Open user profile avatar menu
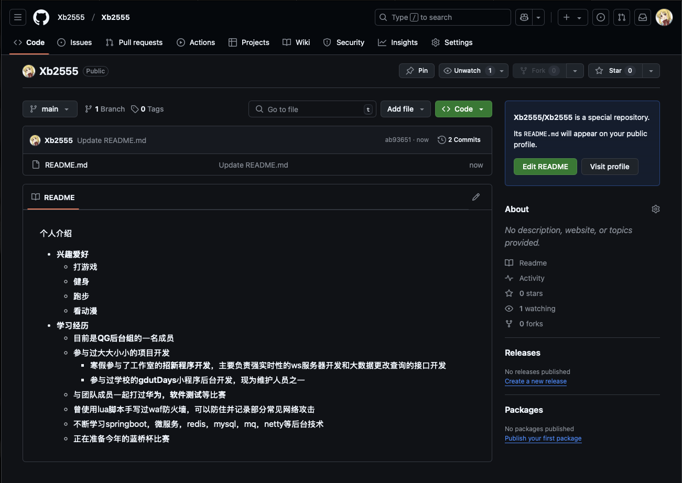 pyautogui.click(x=664, y=17)
